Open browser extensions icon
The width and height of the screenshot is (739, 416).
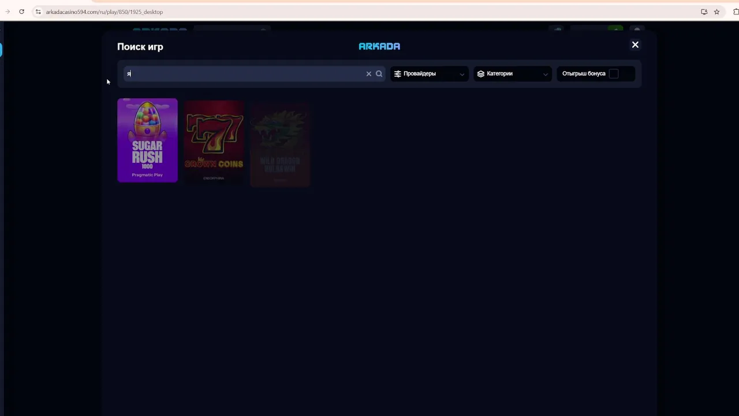tap(736, 12)
